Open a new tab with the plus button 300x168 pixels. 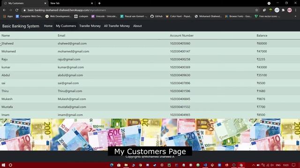coord(99,3)
